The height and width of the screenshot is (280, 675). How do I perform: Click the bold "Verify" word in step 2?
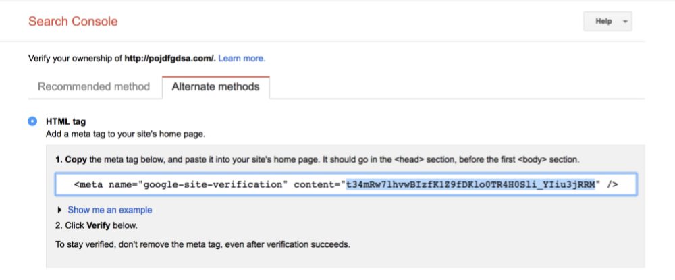pyautogui.click(x=100, y=225)
